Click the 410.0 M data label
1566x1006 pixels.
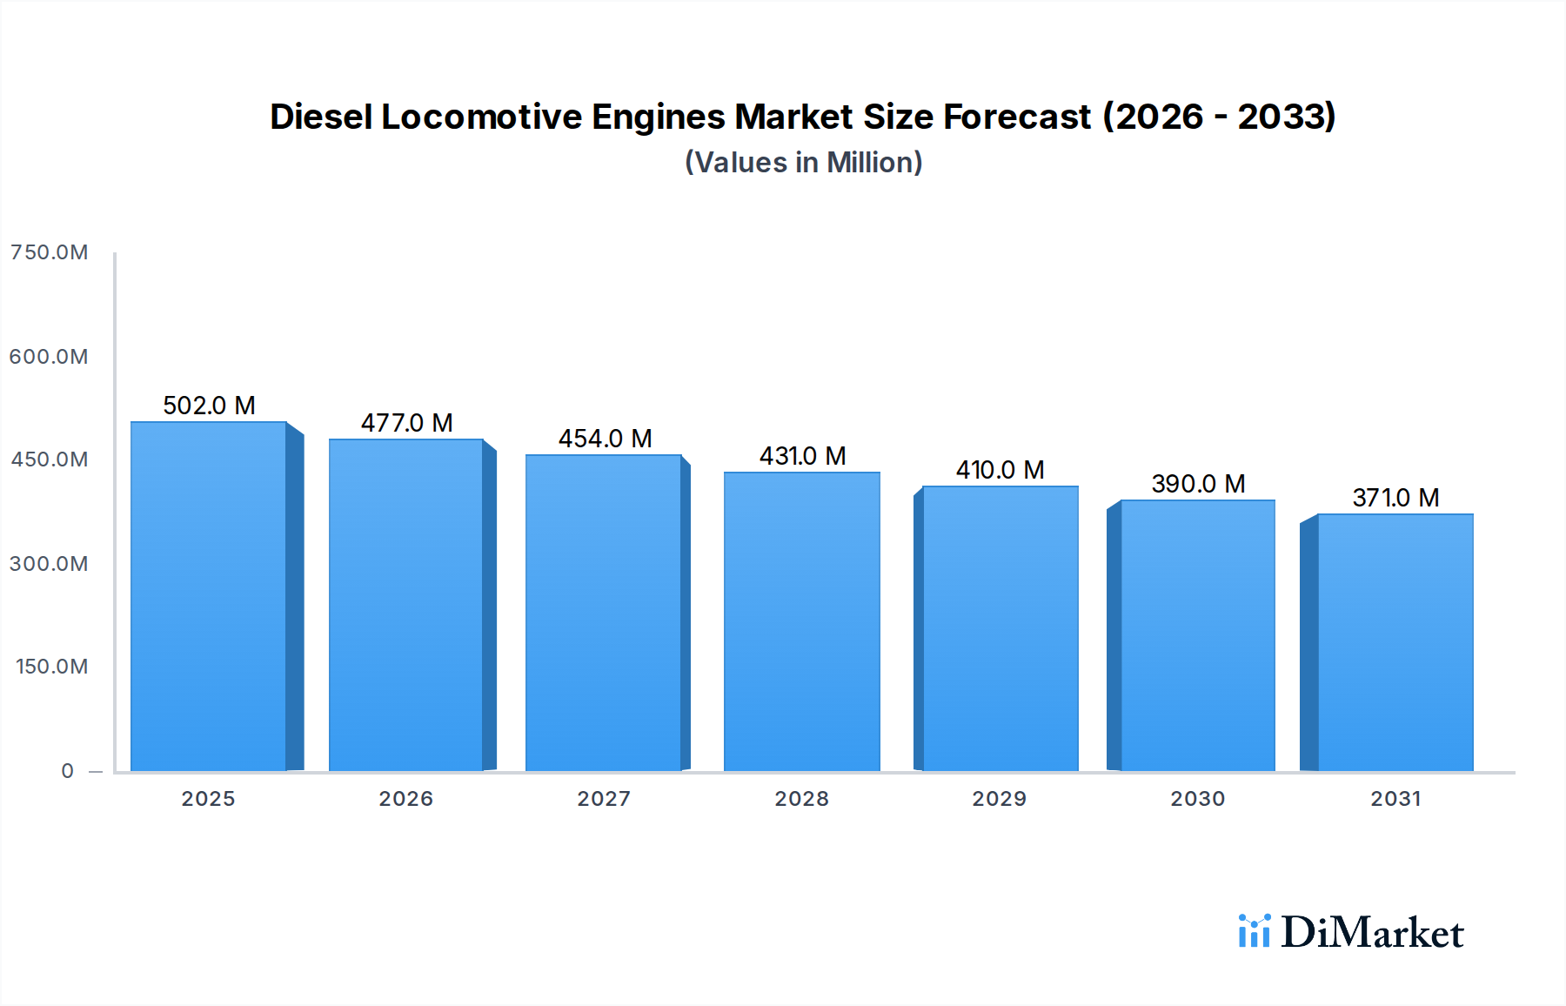pyautogui.click(x=1000, y=471)
